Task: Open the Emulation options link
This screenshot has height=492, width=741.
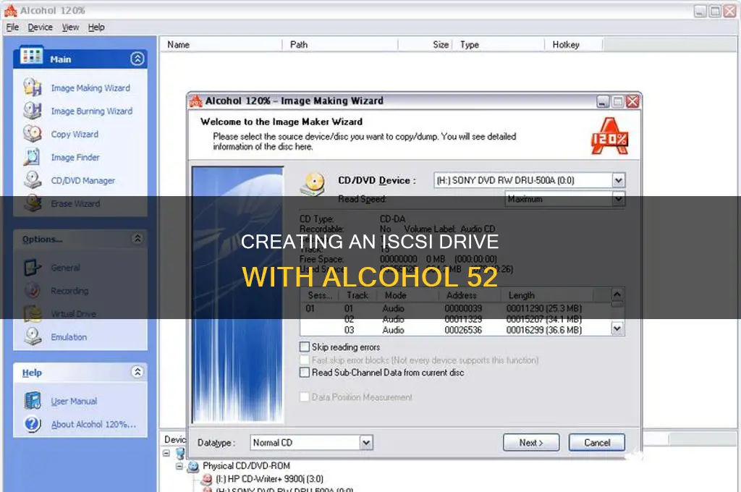Action: coord(69,337)
